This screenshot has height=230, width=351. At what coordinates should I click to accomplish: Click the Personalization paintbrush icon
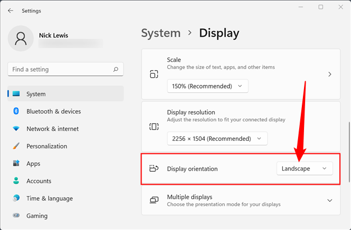coord(16,146)
